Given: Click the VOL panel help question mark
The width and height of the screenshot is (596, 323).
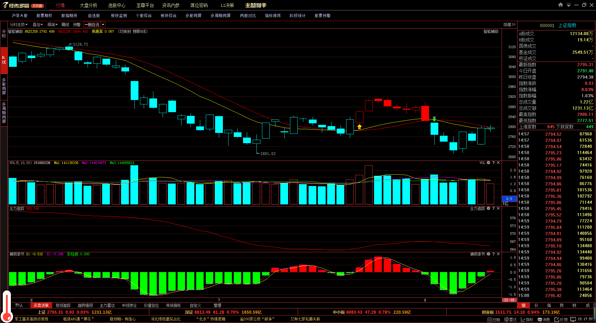Looking at the screenshot, I should click(493, 163).
